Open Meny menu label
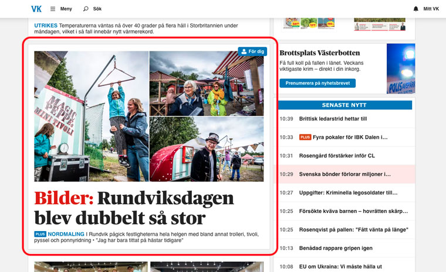Image resolution: width=446 pixels, height=272 pixels. [66, 9]
